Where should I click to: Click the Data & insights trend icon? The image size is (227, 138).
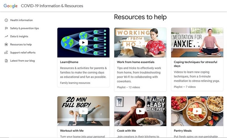point(6,36)
